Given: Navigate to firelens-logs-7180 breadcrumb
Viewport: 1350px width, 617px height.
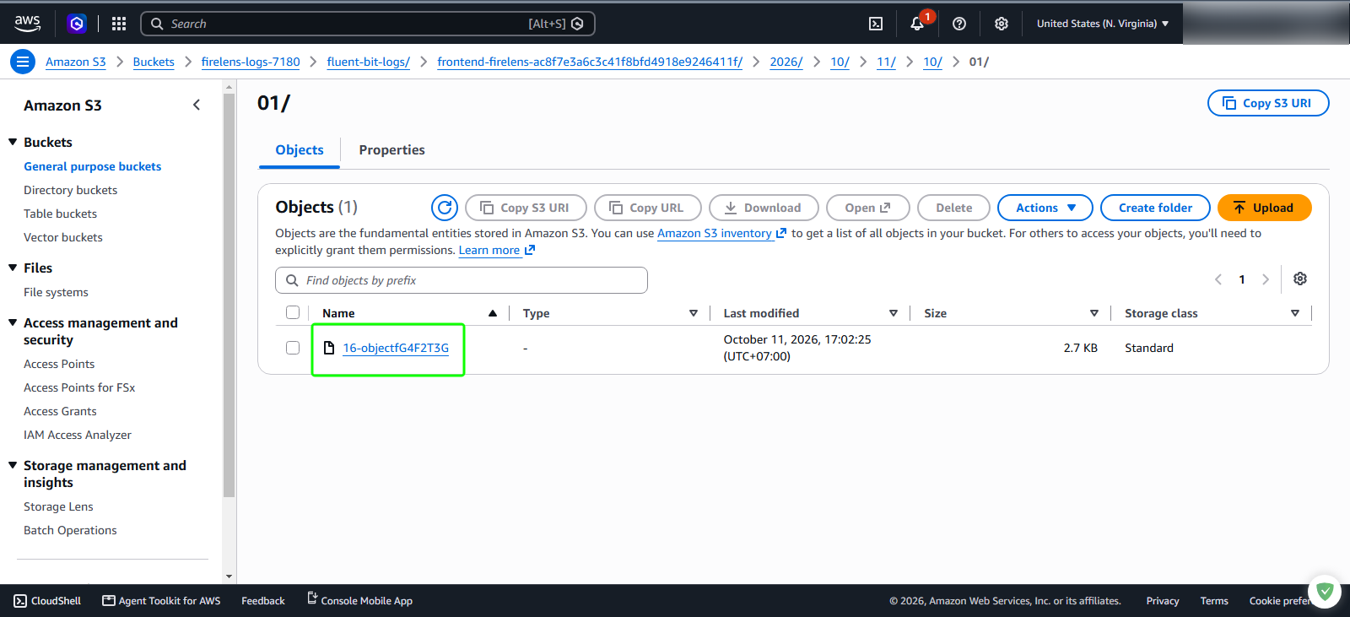Looking at the screenshot, I should point(251,62).
